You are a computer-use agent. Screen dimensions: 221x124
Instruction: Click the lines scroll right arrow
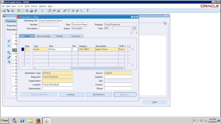(124, 68)
